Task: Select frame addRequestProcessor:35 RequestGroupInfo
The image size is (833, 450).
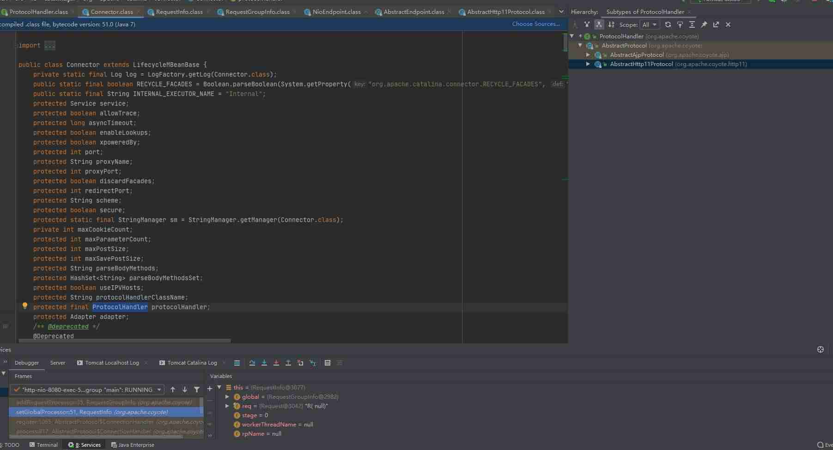Action: pyautogui.click(x=106, y=402)
